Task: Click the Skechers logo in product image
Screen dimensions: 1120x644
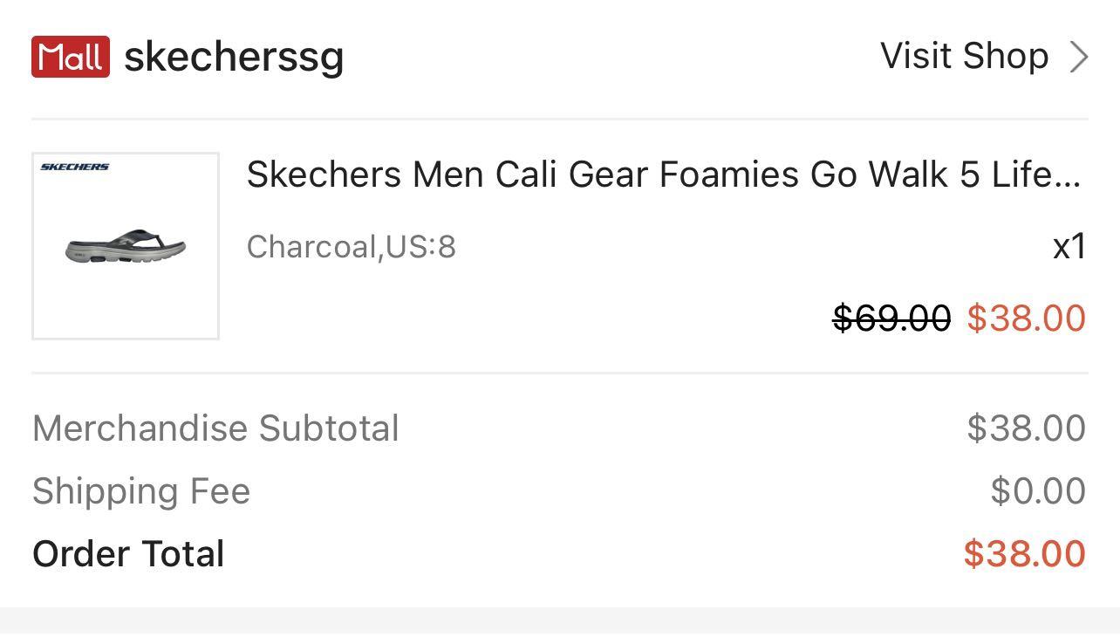Action: click(75, 167)
